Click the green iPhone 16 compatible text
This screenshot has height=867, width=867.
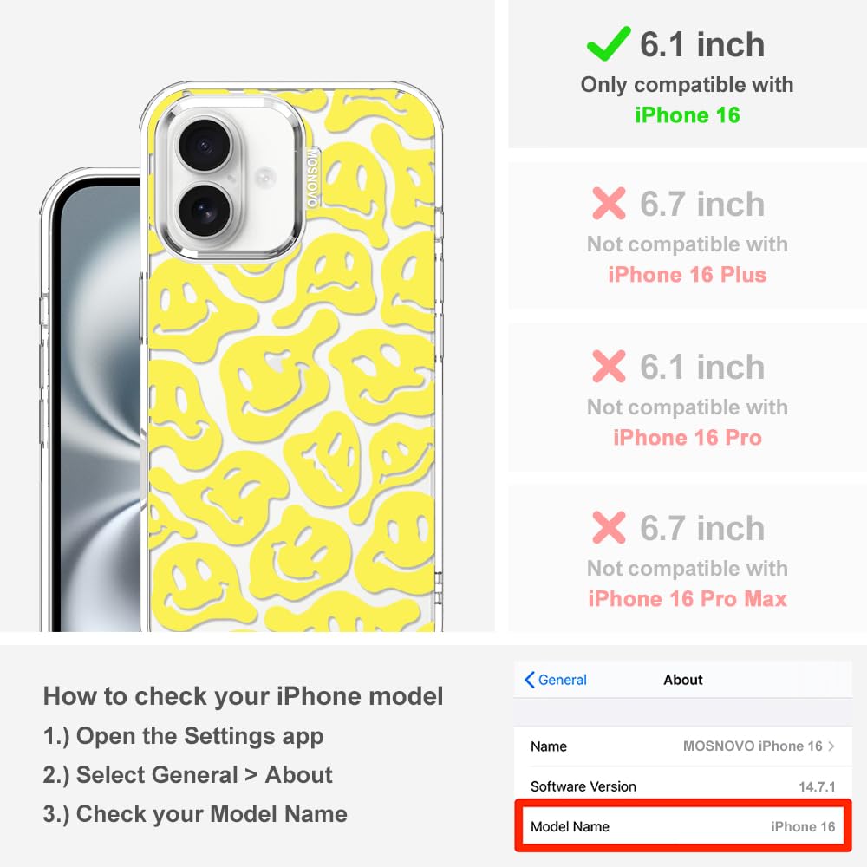(x=687, y=115)
